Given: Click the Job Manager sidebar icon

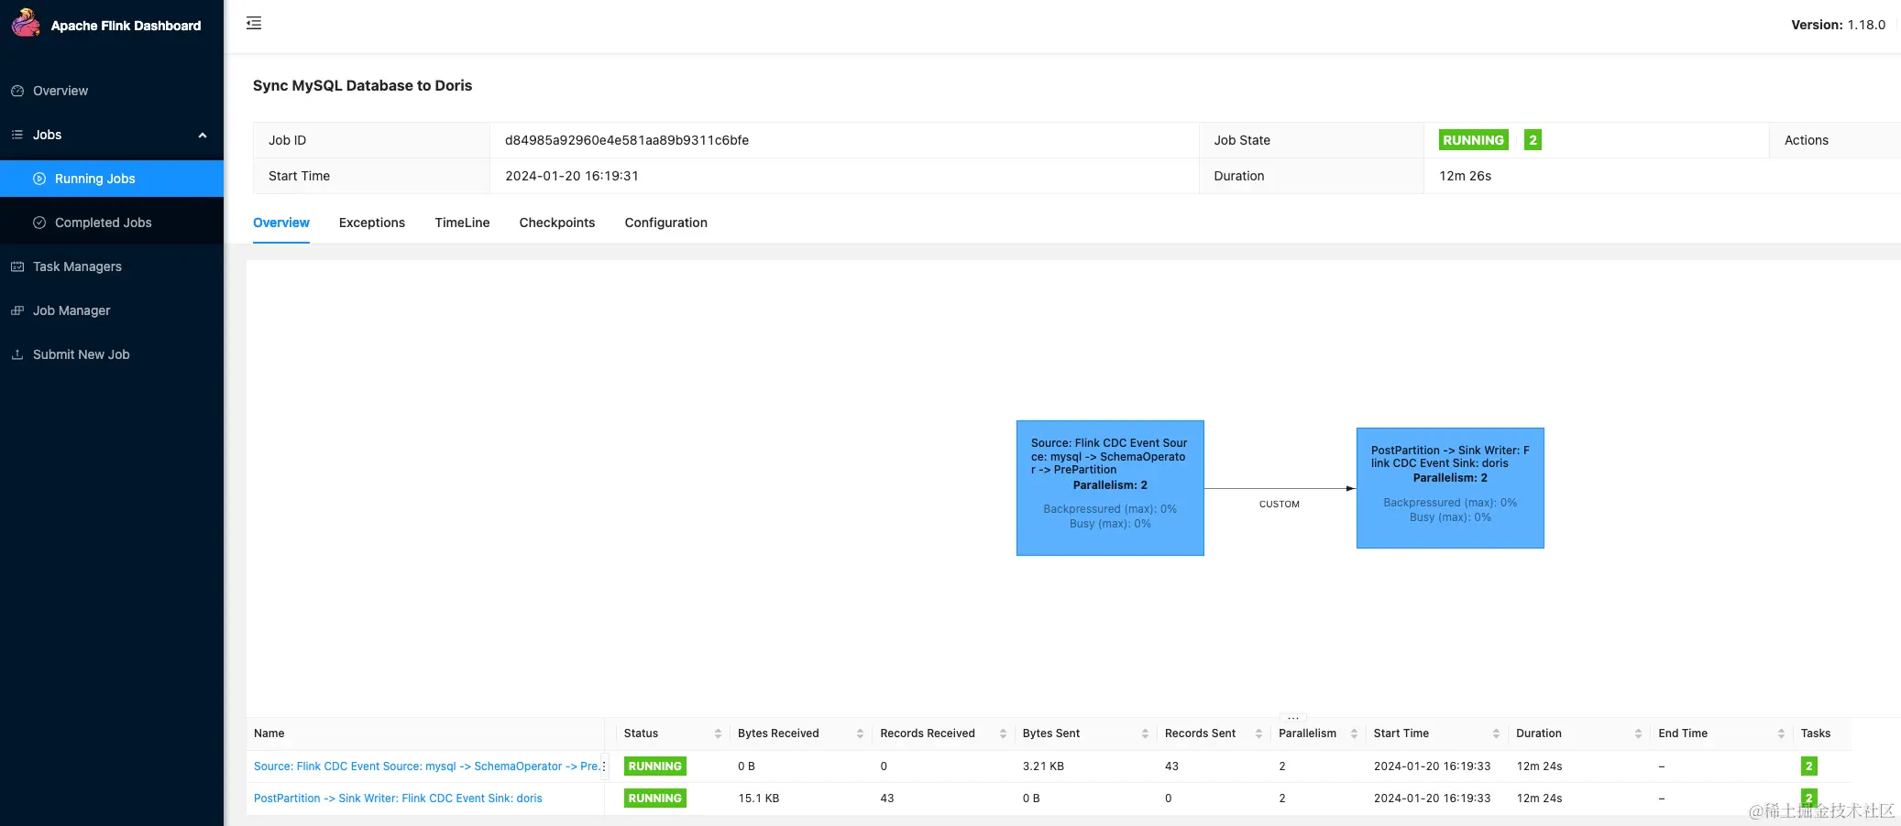Looking at the screenshot, I should click(17, 310).
